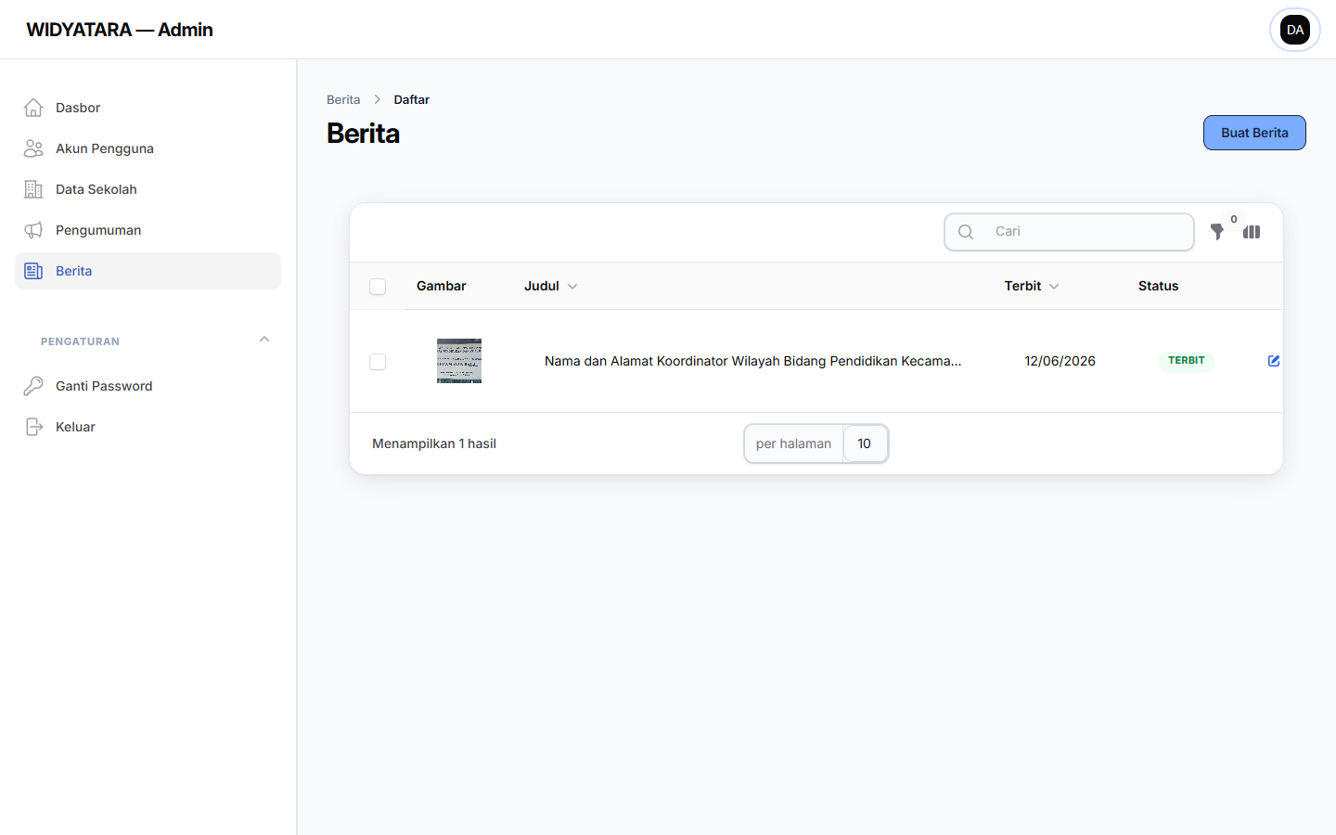Click the Gambar column header
Screen dimensions: 1336x835
click(x=442, y=286)
